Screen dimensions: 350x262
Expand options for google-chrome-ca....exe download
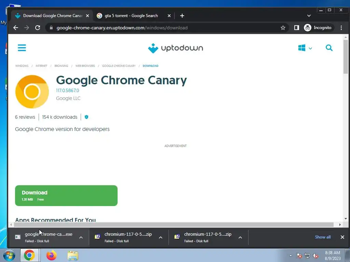(81, 237)
